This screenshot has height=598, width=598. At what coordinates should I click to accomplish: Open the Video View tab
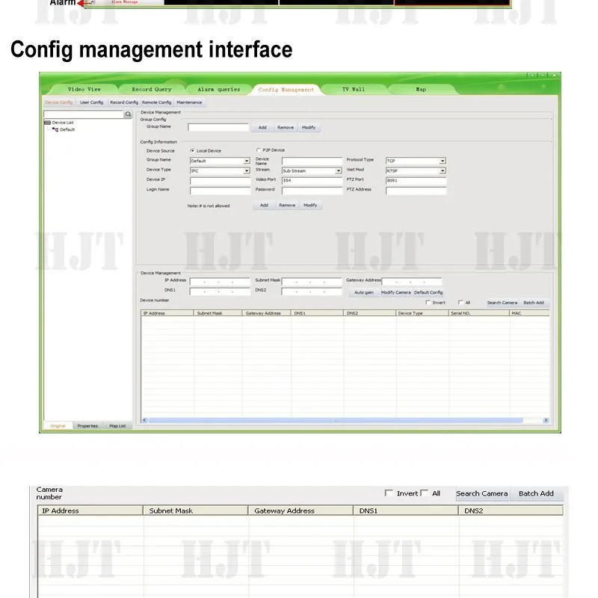pyautogui.click(x=84, y=89)
